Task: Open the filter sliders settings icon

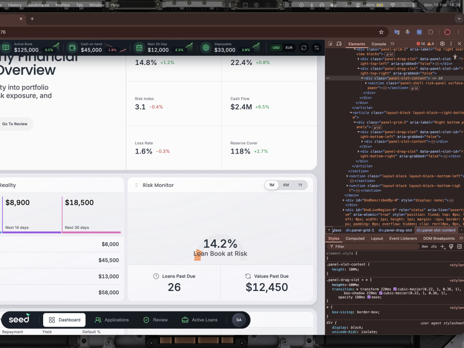Action: pos(316,48)
